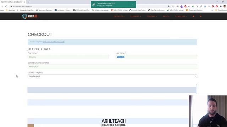This screenshot has width=227, height=127.
Task: Open the Country / Region dropdown
Action: point(112,76)
